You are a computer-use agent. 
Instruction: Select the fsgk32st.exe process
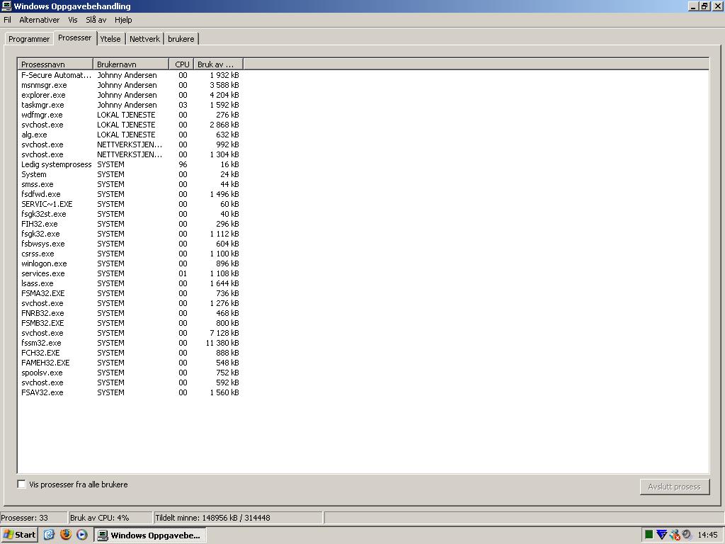click(130, 214)
